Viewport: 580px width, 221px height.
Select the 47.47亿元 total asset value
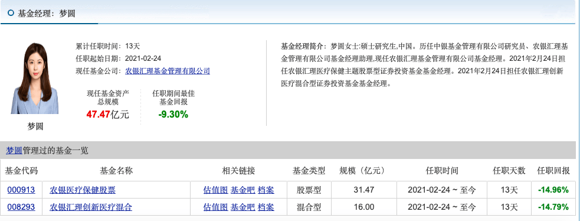(107, 115)
